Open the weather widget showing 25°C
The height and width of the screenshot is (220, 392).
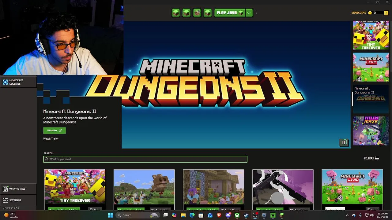(11, 215)
